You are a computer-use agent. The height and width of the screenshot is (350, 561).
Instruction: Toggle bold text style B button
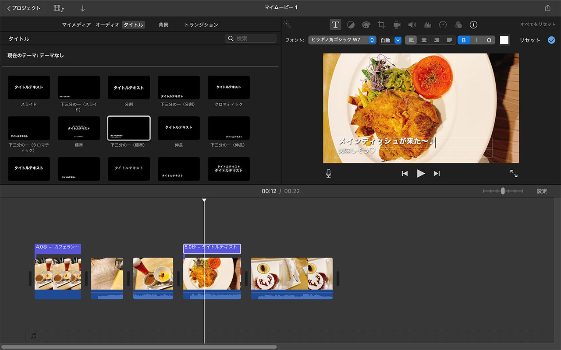(x=464, y=40)
